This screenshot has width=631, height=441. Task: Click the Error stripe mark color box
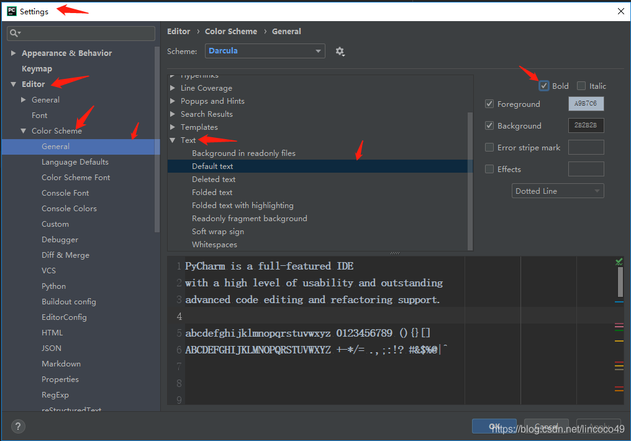tap(586, 147)
